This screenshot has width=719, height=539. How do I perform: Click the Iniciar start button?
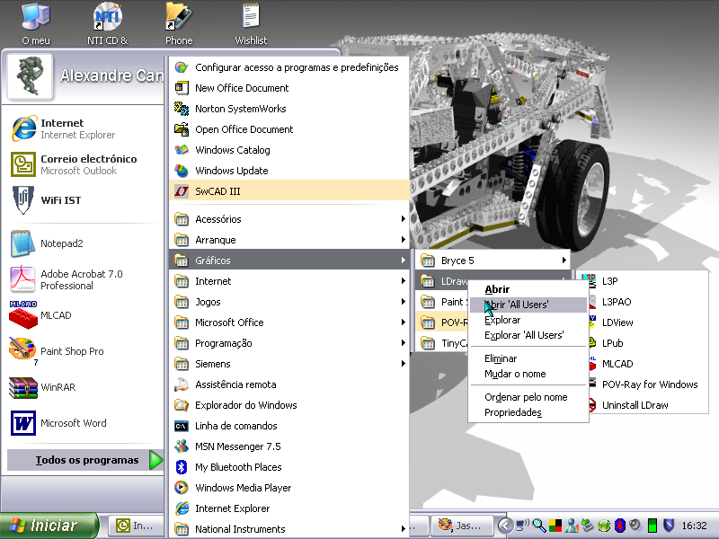49,526
